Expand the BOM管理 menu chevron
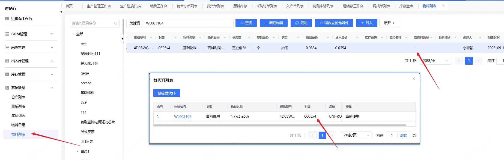 52,34
